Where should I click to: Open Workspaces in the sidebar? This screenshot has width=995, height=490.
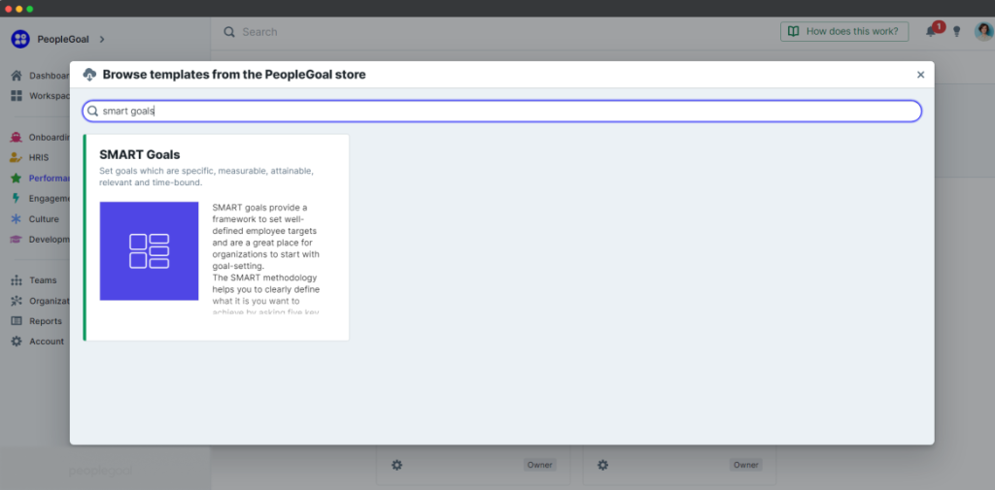tap(40, 96)
